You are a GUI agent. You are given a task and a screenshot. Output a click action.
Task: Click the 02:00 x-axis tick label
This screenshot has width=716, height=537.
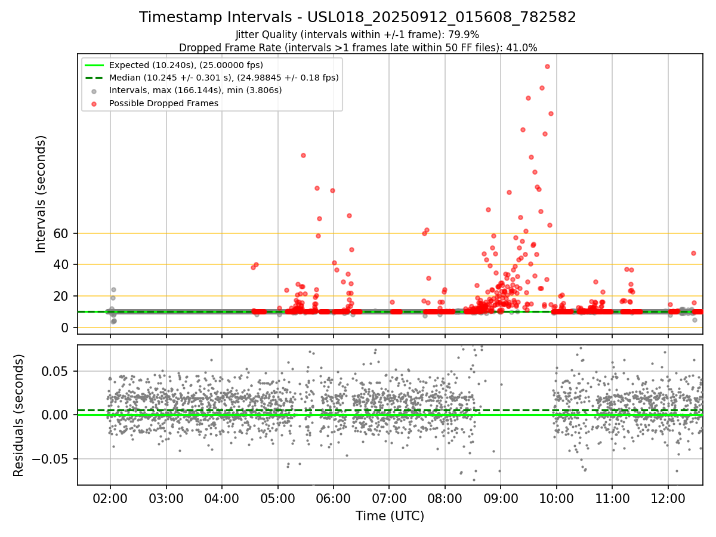click(110, 498)
